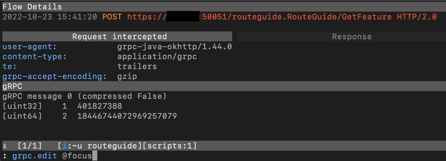Select the user-agent header name
This screenshot has width=446, height=161.
(x=29, y=47)
